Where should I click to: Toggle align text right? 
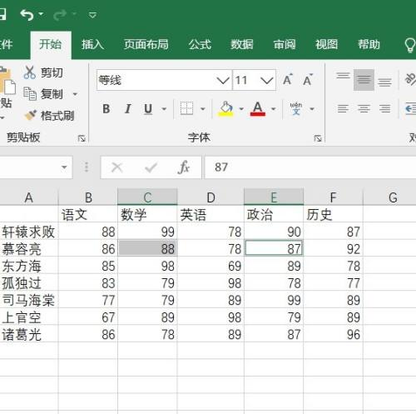384,109
